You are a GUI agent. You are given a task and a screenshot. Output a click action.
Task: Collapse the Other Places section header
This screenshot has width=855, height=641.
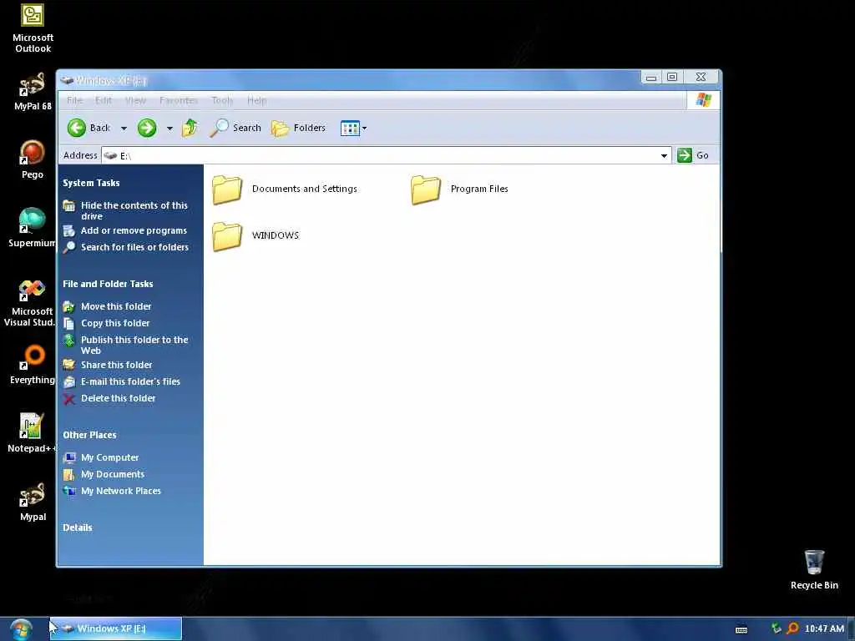click(x=89, y=435)
